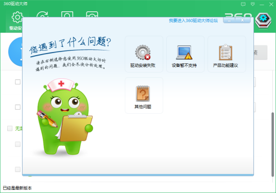Open the main menu dropdown arrow icon
This screenshot has height=193, width=276.
click(253, 4)
